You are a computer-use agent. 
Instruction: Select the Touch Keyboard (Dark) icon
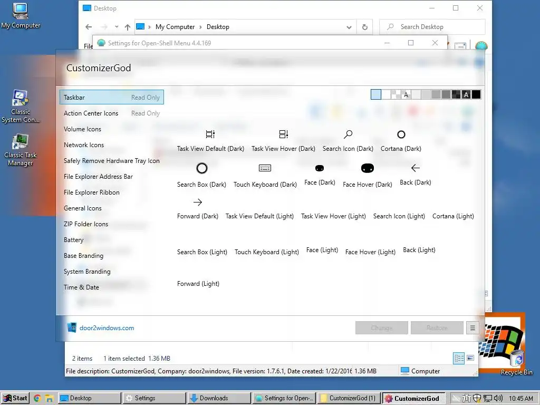click(265, 168)
